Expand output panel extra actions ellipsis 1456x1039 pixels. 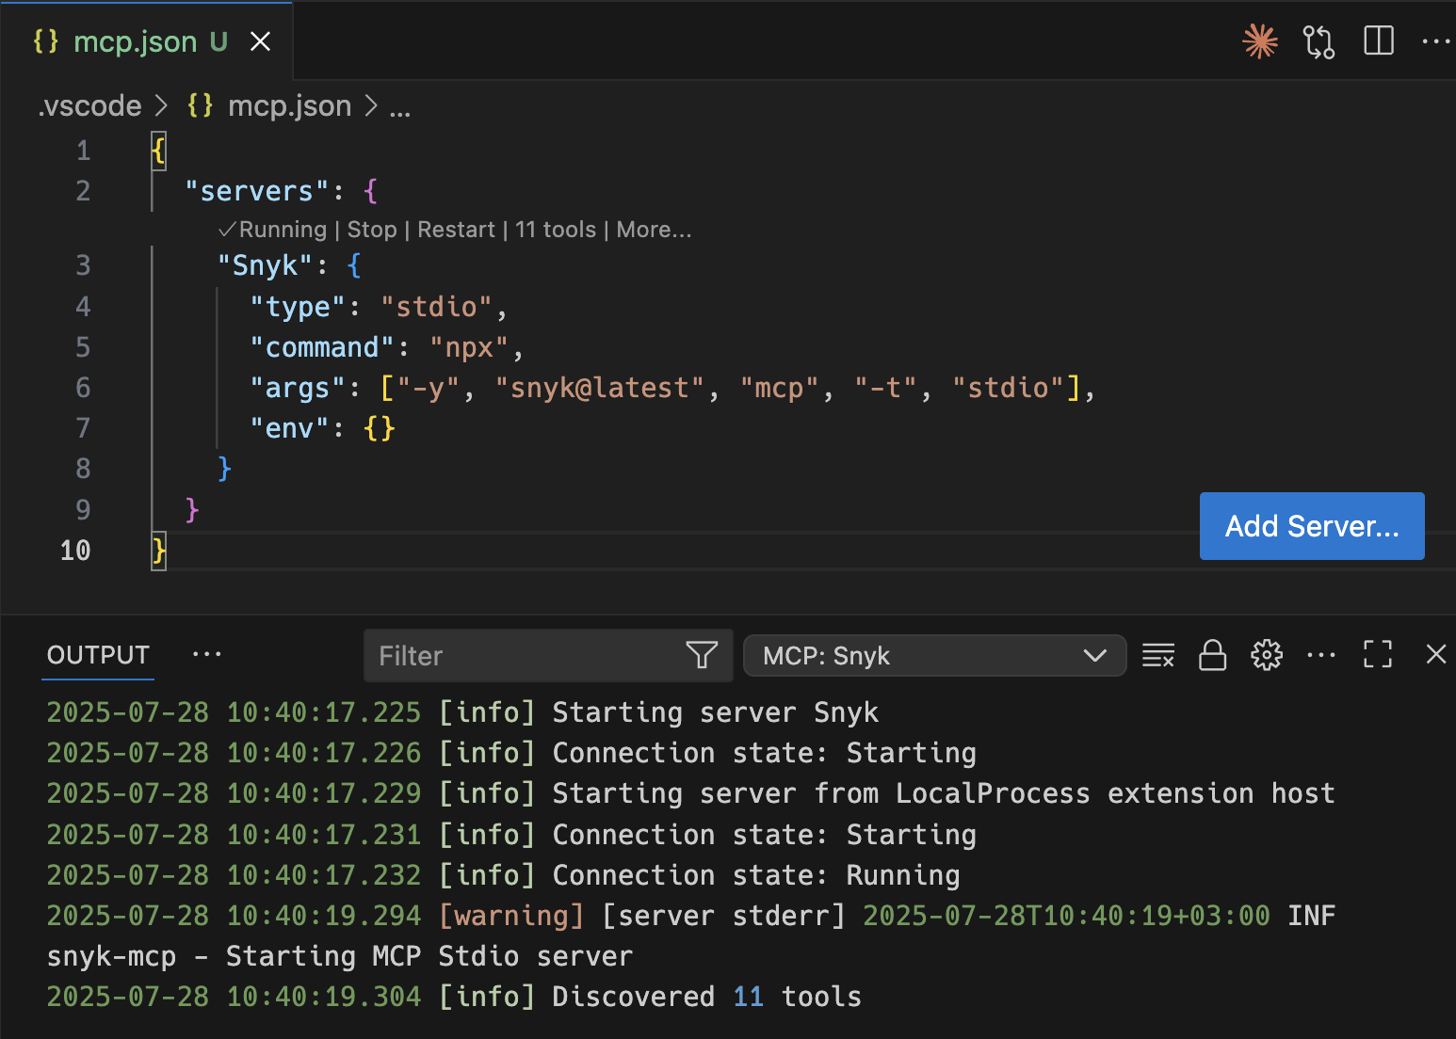coord(1320,655)
